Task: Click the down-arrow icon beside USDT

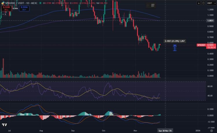Action: pos(199,3)
